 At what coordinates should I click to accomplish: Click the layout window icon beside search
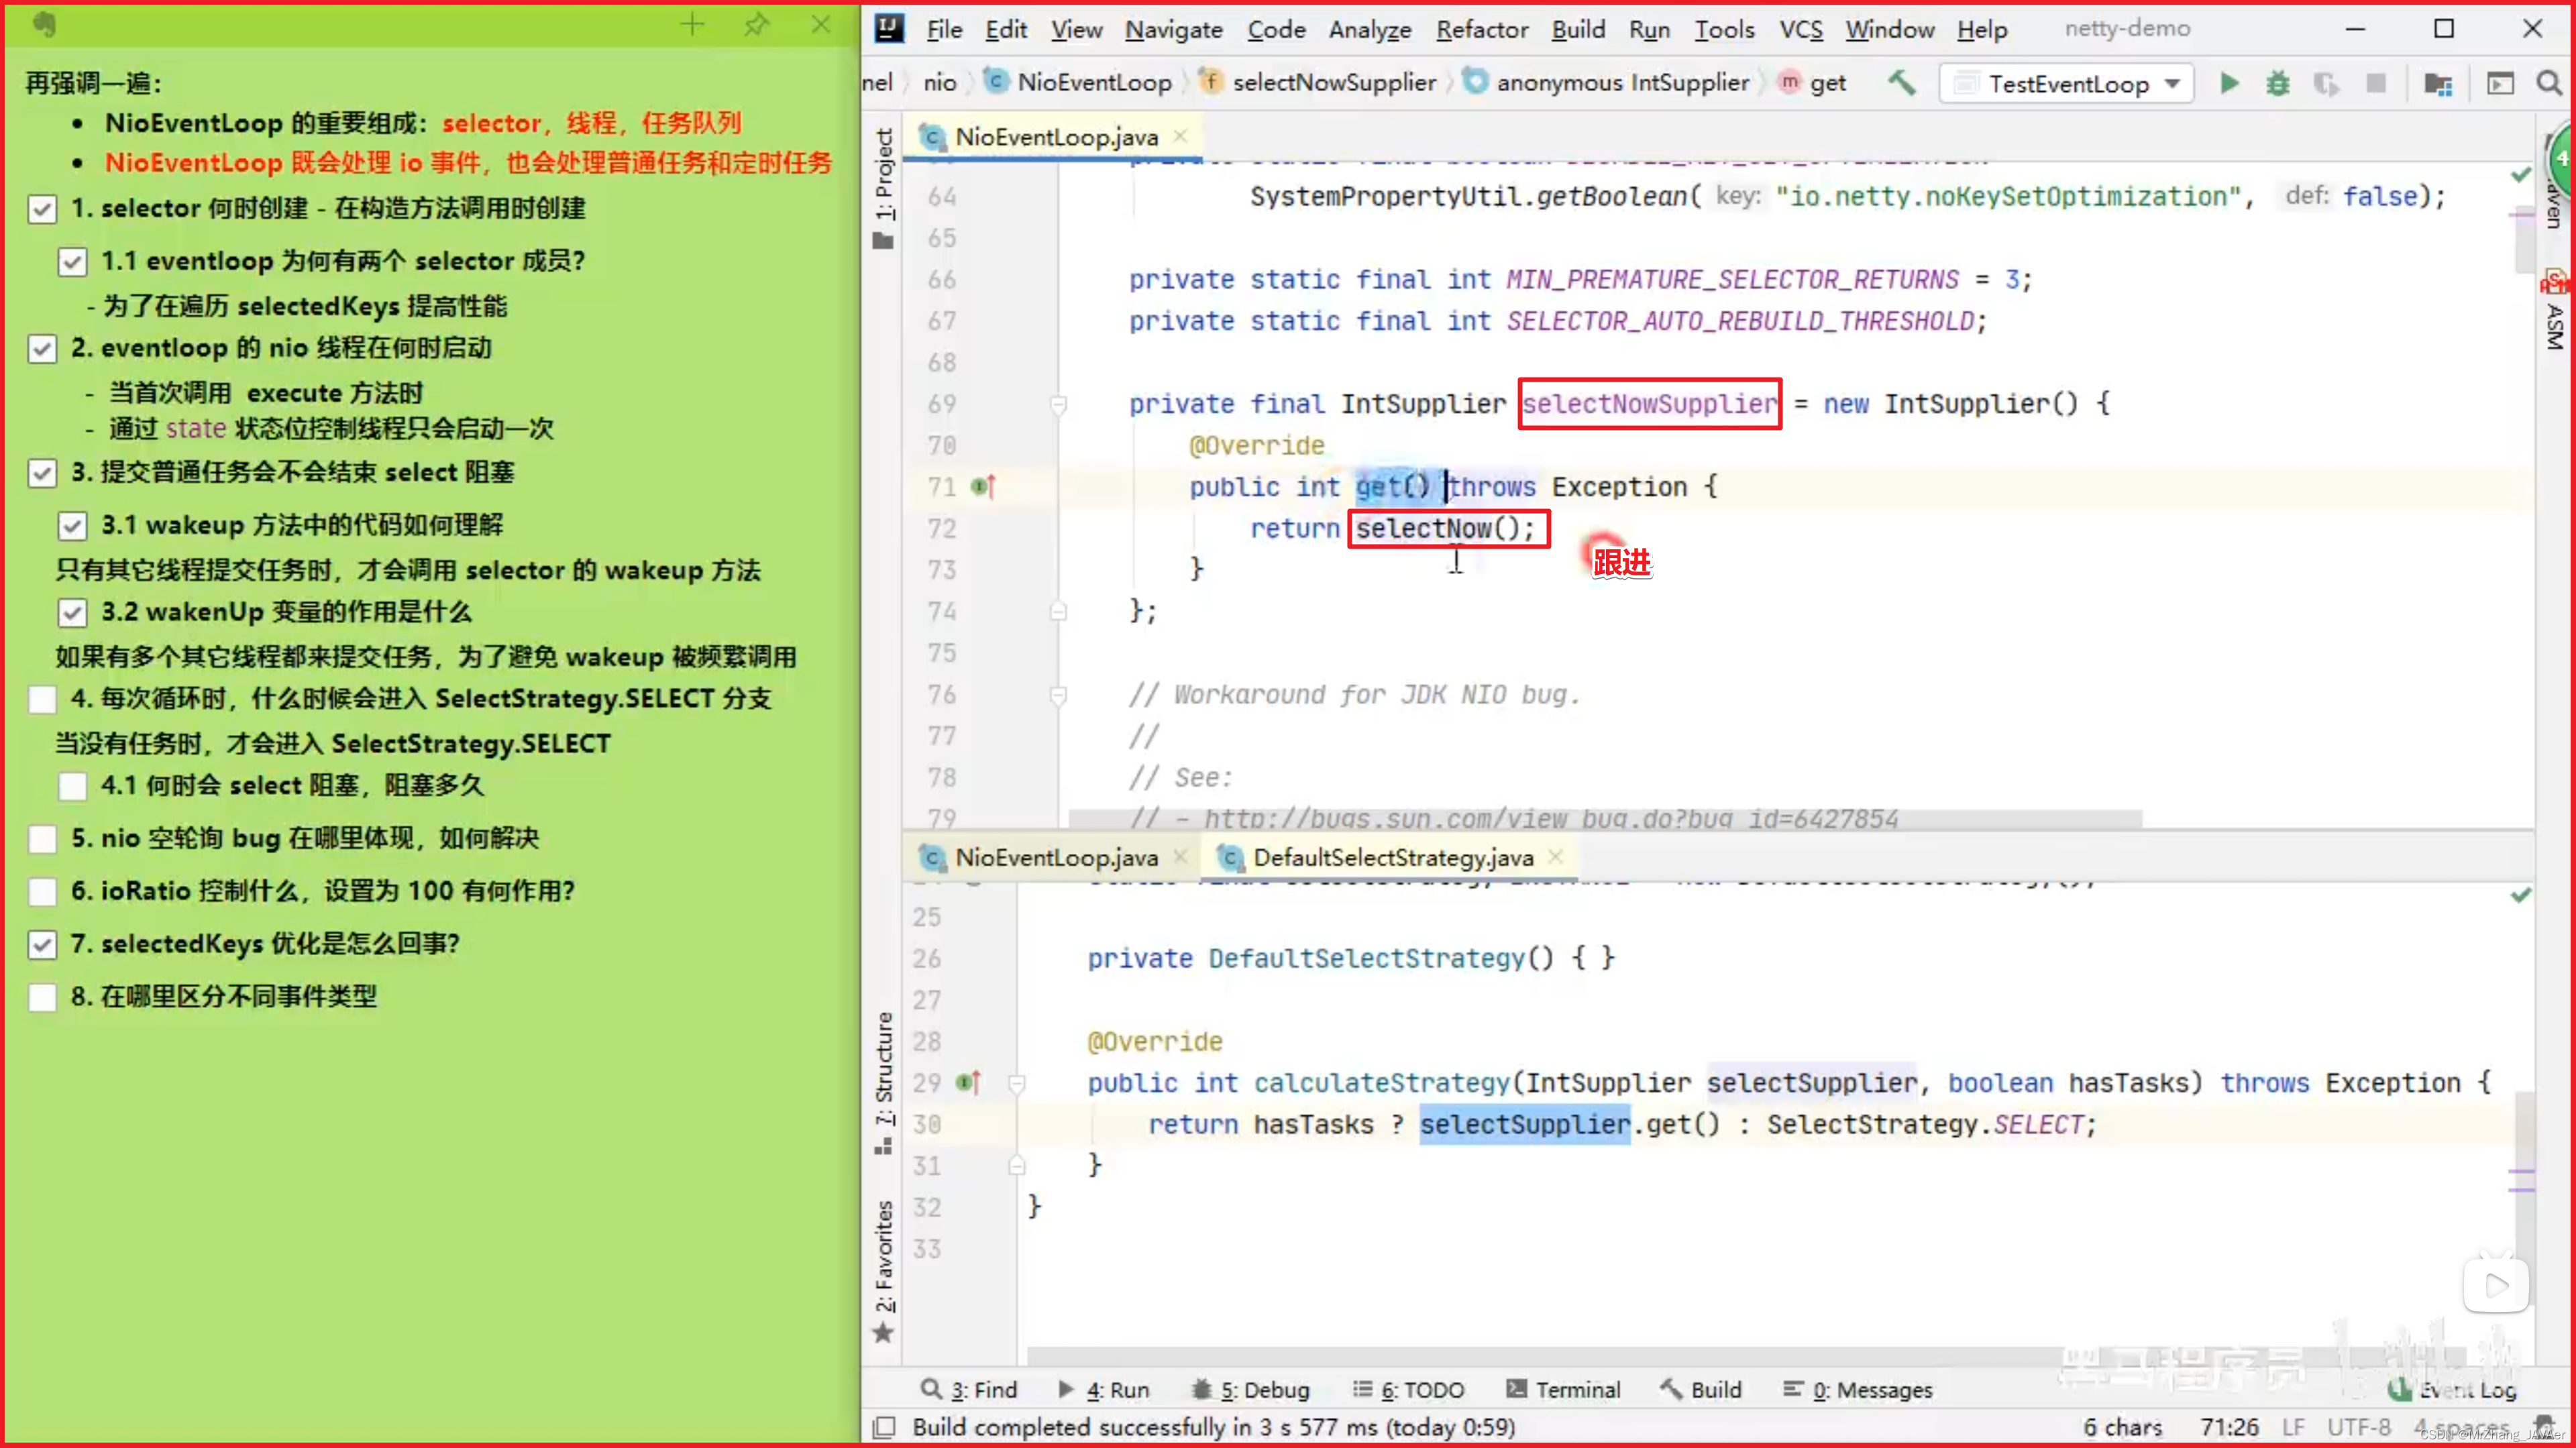click(x=2500, y=83)
